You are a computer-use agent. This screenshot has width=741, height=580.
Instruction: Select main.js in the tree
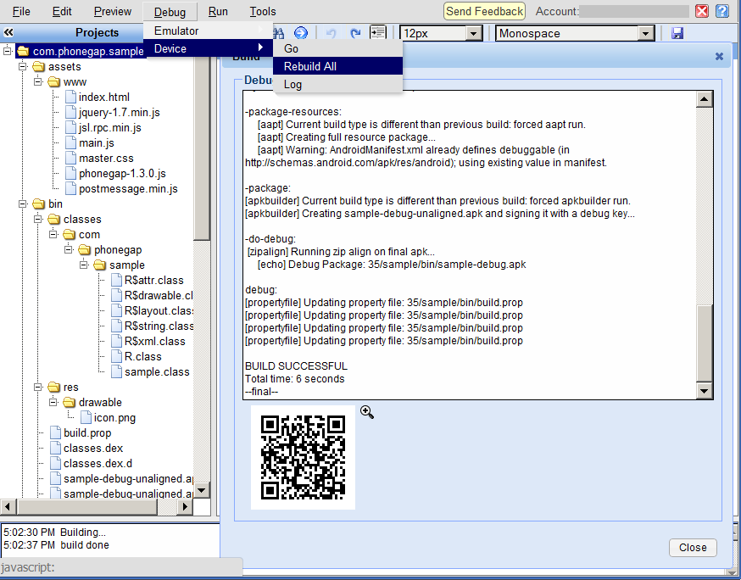tap(97, 142)
